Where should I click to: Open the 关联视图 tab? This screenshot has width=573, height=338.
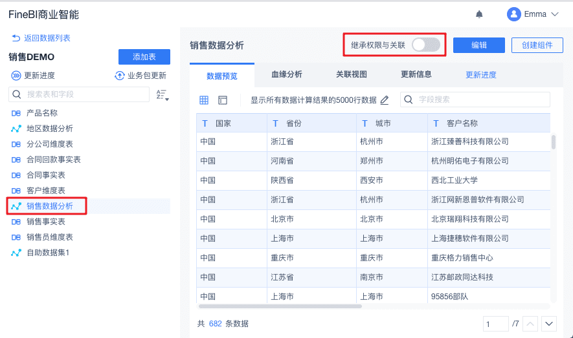pos(351,74)
